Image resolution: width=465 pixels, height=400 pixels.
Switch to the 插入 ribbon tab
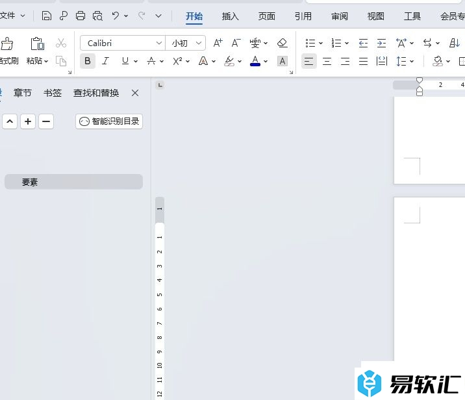click(x=231, y=16)
